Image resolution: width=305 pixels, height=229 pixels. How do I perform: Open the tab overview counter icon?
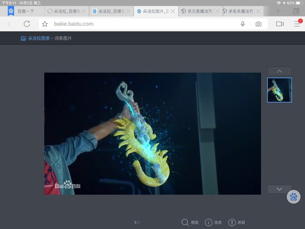pos(295,11)
